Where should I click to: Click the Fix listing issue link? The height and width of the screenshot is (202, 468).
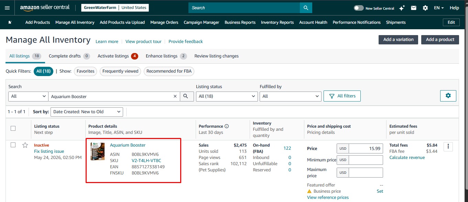49,151
